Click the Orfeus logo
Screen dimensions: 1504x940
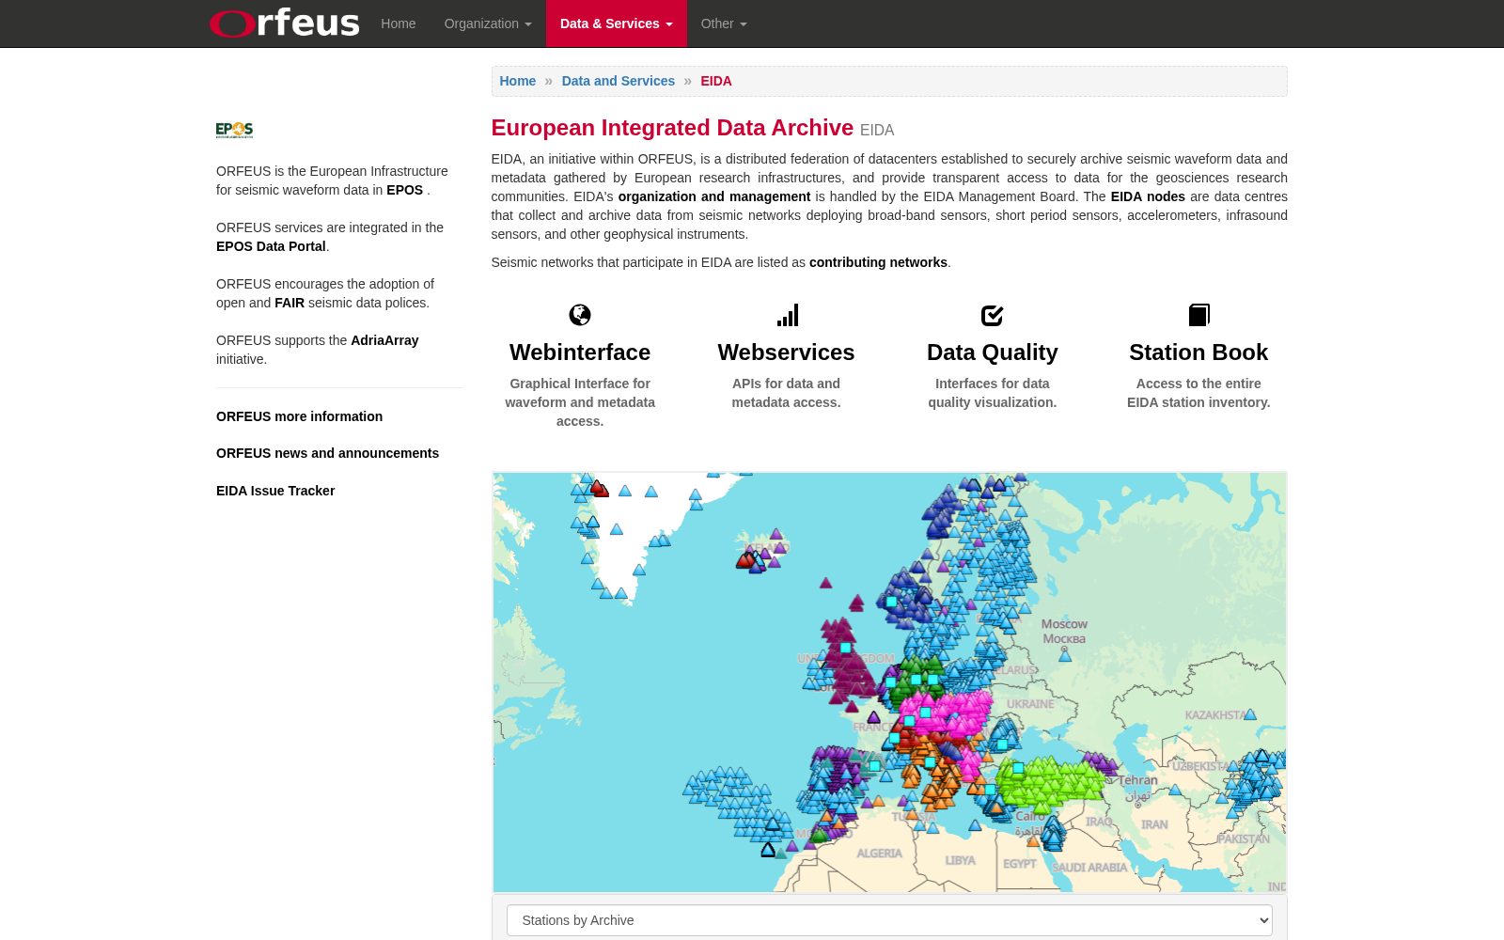pos(285,23)
